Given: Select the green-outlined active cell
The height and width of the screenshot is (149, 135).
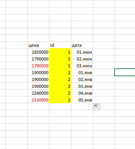Looking at the screenshot, I should click(x=125, y=72).
